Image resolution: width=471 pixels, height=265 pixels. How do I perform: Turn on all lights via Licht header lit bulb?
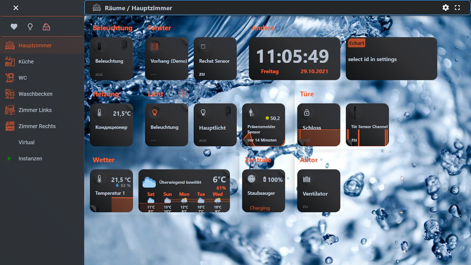click(183, 94)
